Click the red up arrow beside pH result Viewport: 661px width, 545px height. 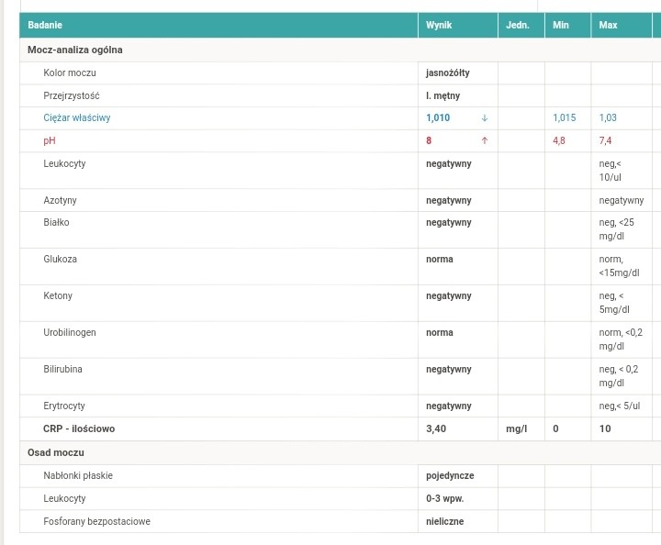point(485,141)
